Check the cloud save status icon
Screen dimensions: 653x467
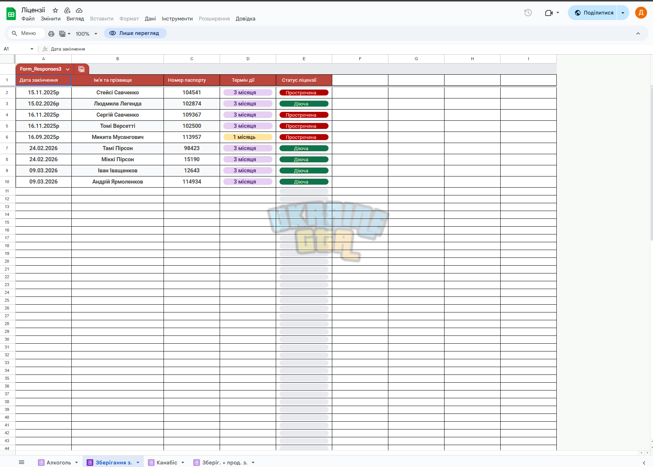(79, 10)
